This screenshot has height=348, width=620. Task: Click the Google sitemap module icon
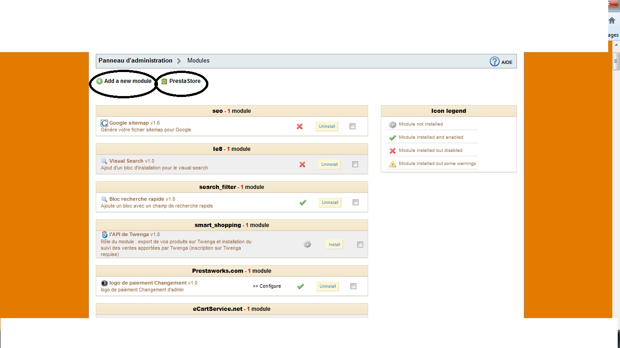tap(104, 123)
